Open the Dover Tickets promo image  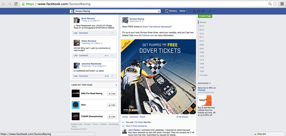coord(158,77)
